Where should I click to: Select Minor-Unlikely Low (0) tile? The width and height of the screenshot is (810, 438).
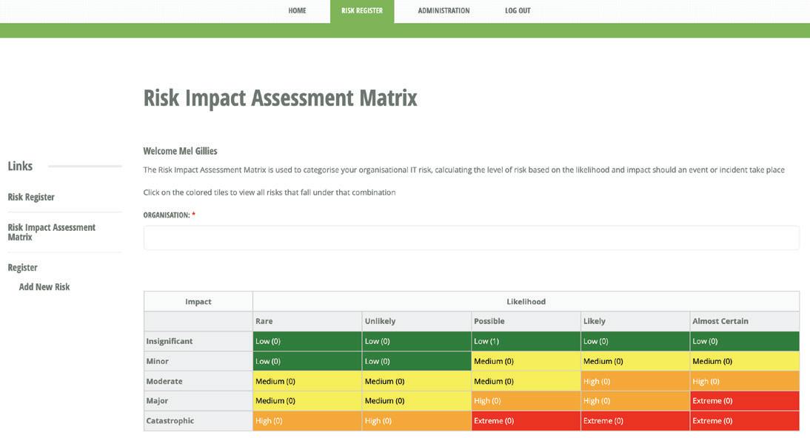point(416,362)
